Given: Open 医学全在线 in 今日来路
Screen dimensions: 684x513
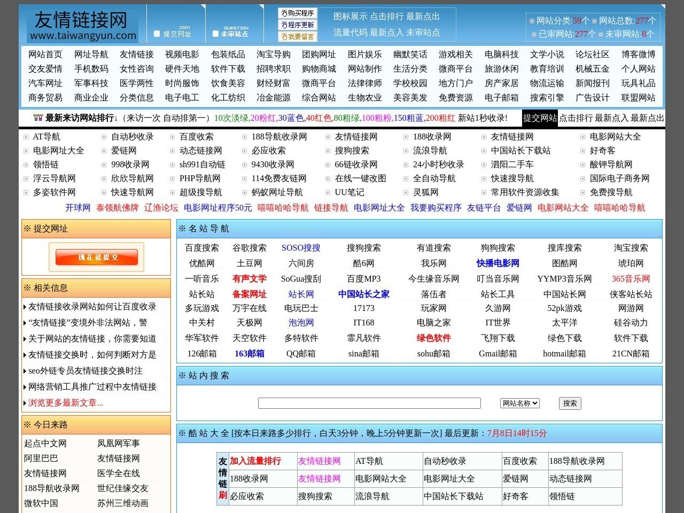Looking at the screenshot, I should pyautogui.click(x=119, y=473).
